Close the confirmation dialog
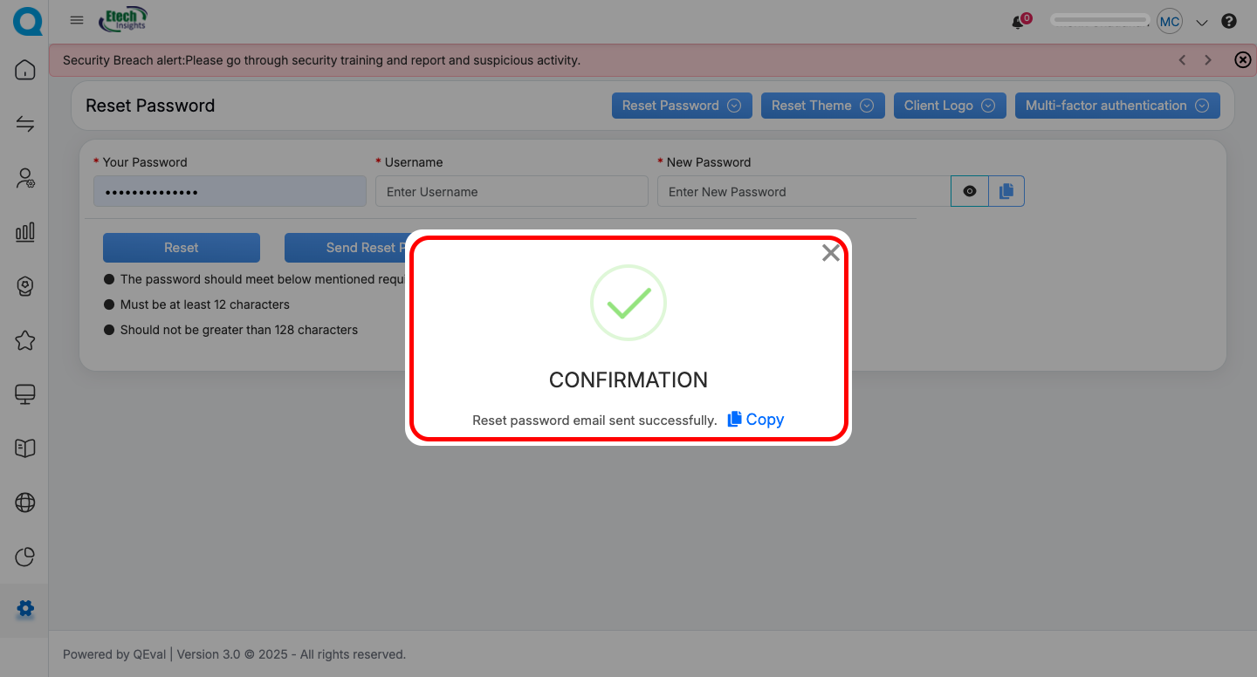 click(830, 253)
